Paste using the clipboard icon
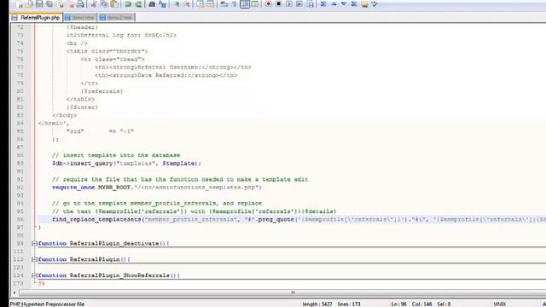 point(114,4)
